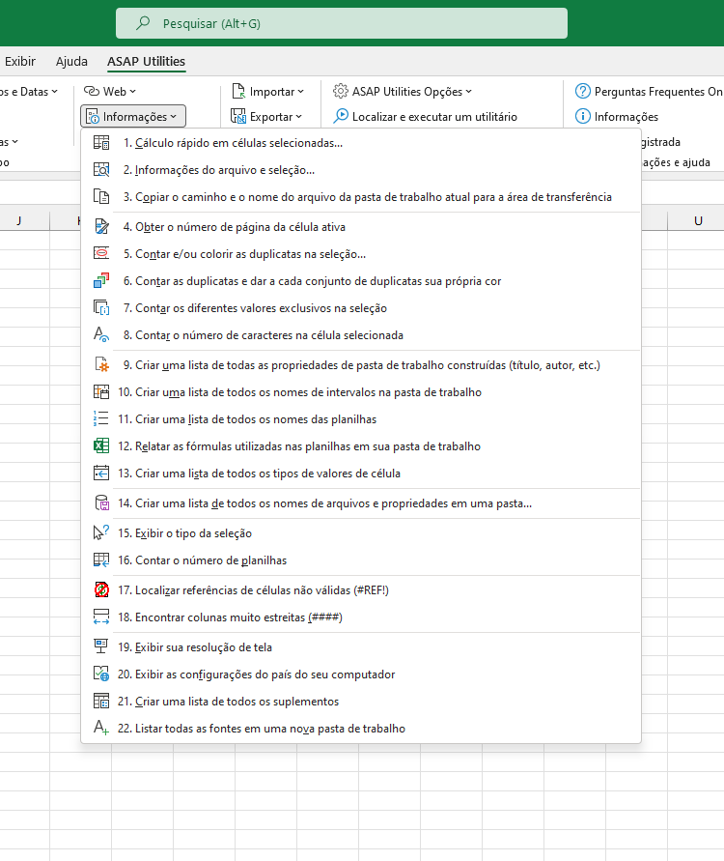The height and width of the screenshot is (861, 724).
Task: Open the Importar dropdown
Action: point(267,91)
